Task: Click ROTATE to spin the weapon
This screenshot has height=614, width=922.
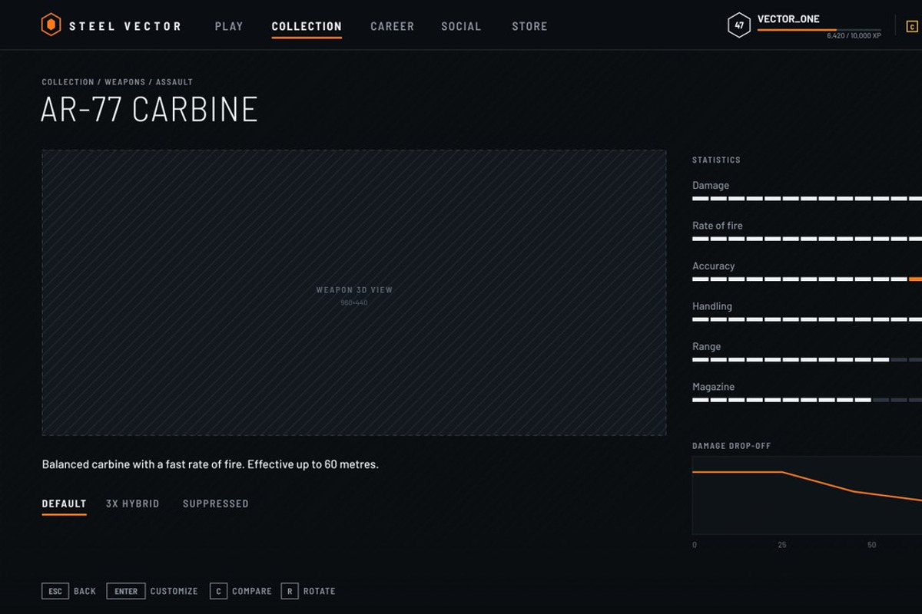Action: click(x=319, y=591)
